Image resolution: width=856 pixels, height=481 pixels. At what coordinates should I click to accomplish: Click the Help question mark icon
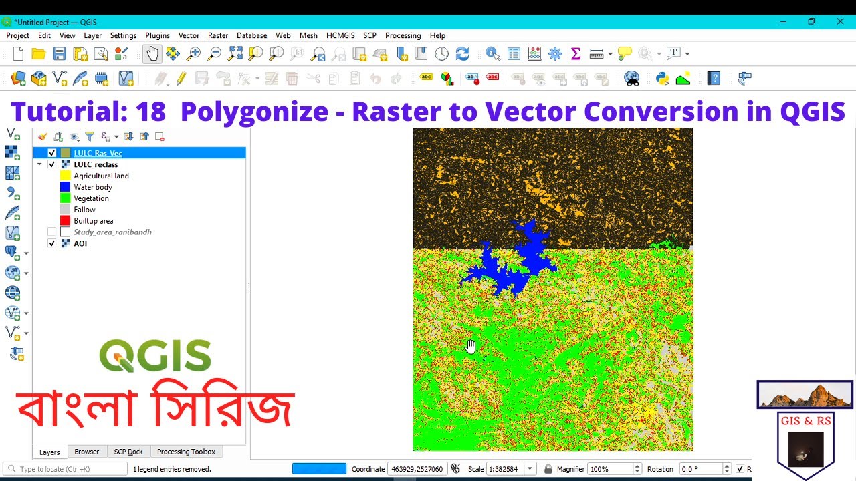(714, 79)
